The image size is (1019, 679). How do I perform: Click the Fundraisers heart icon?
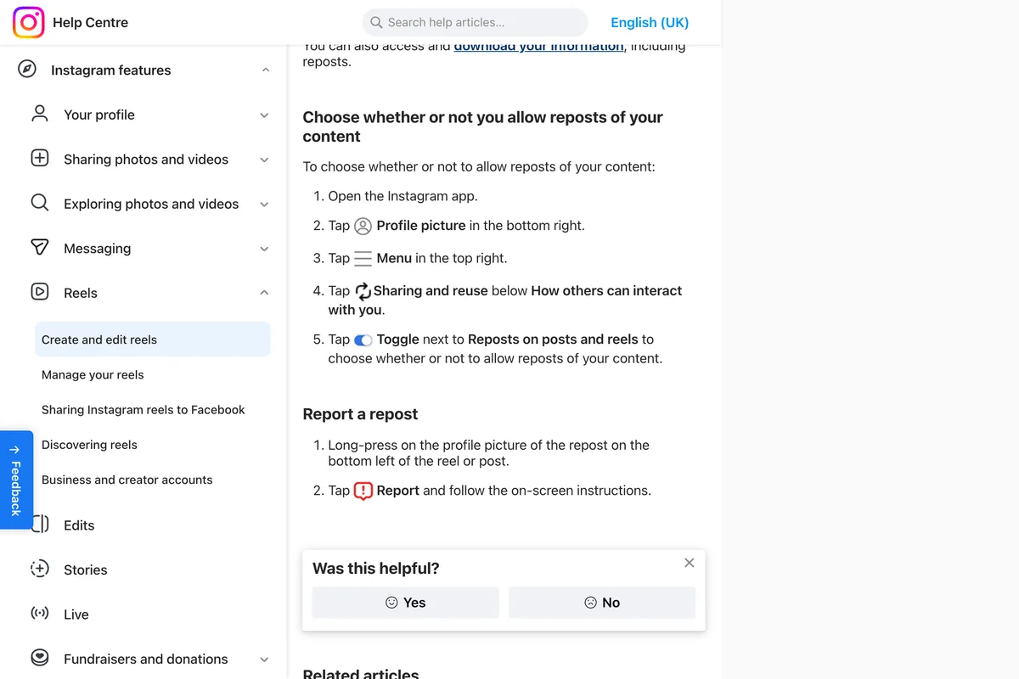(x=40, y=658)
